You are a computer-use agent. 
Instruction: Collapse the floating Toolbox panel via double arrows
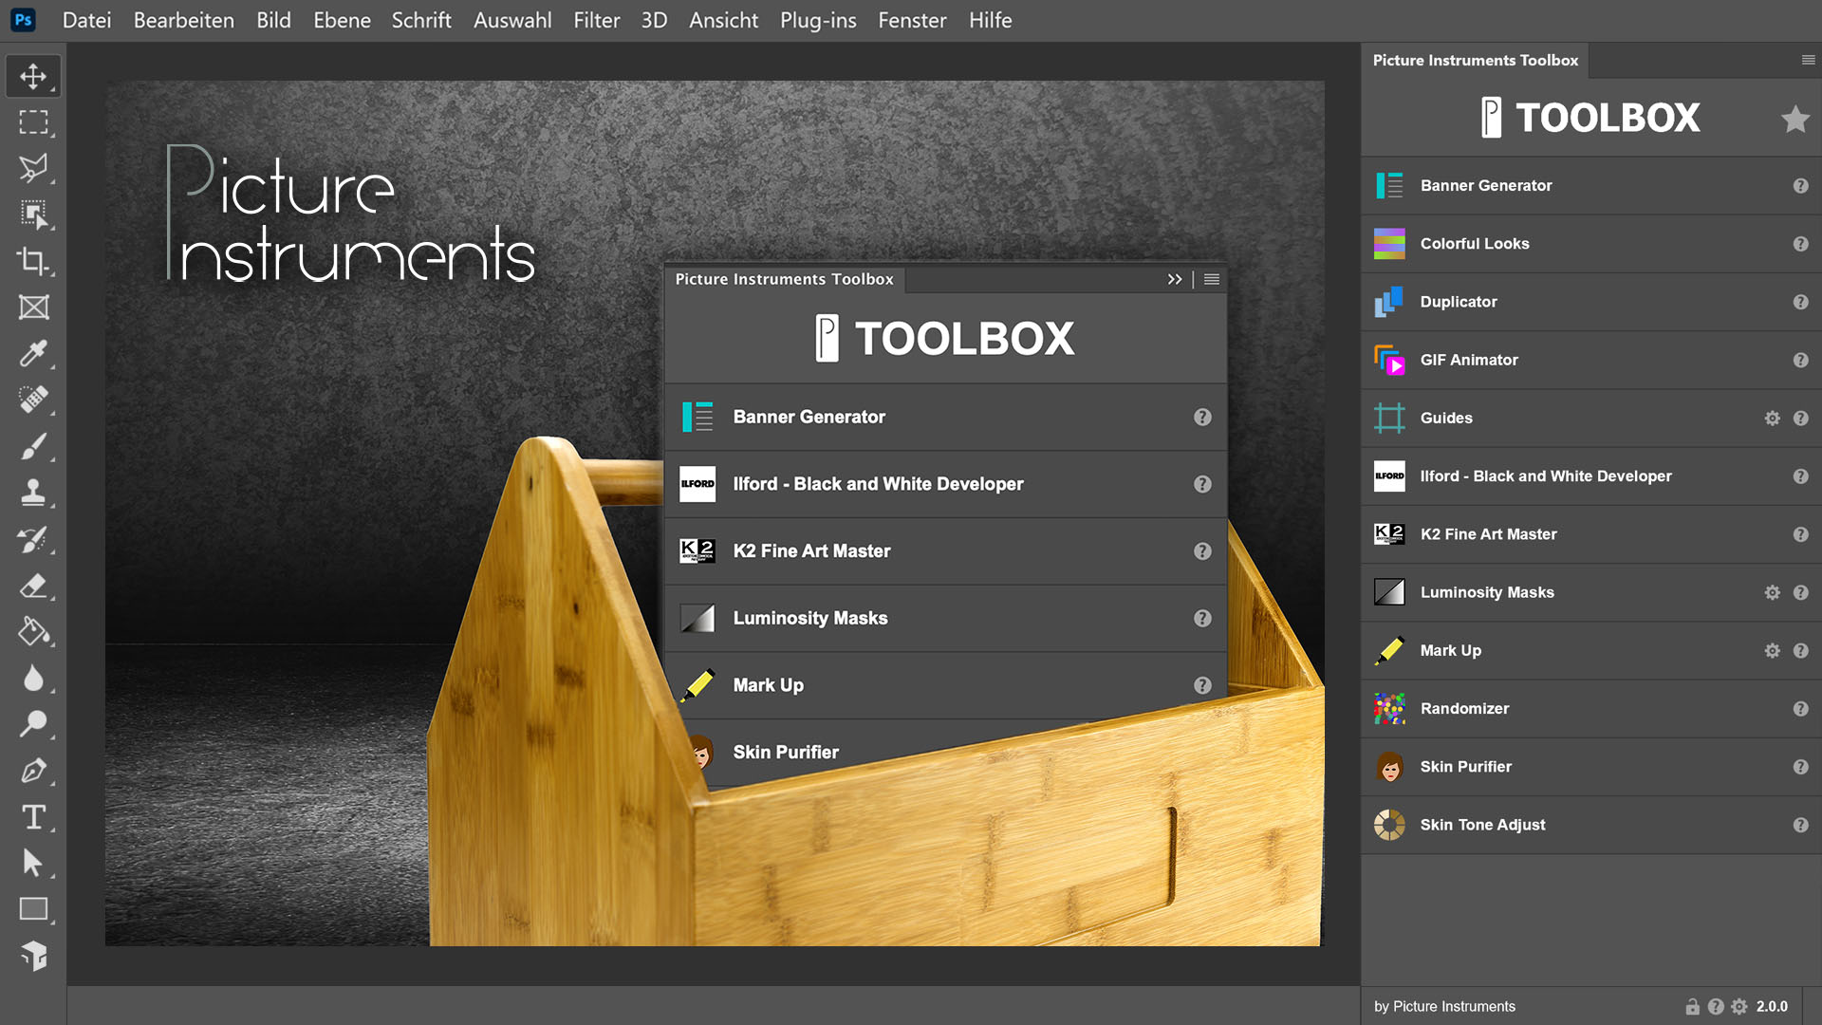point(1175,279)
